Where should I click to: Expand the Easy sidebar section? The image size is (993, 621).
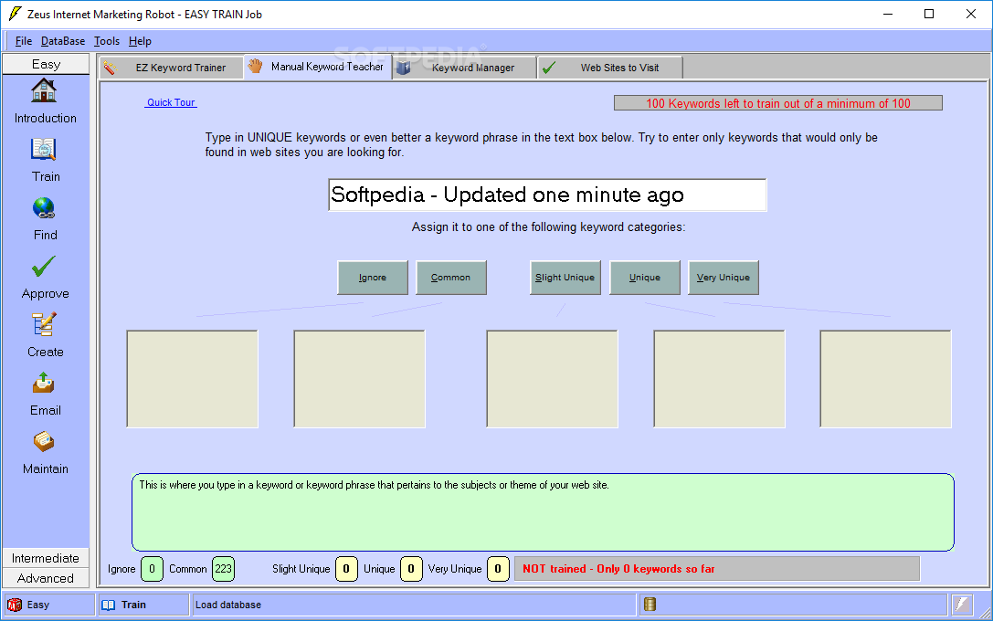(46, 64)
